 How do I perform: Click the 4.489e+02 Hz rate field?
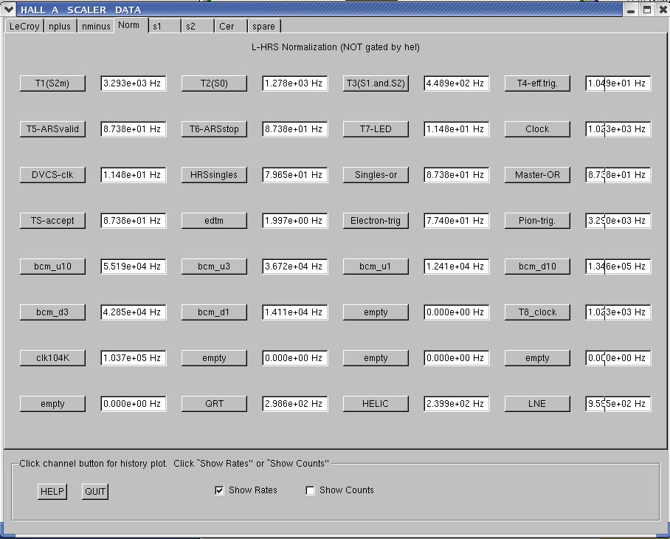(x=456, y=83)
